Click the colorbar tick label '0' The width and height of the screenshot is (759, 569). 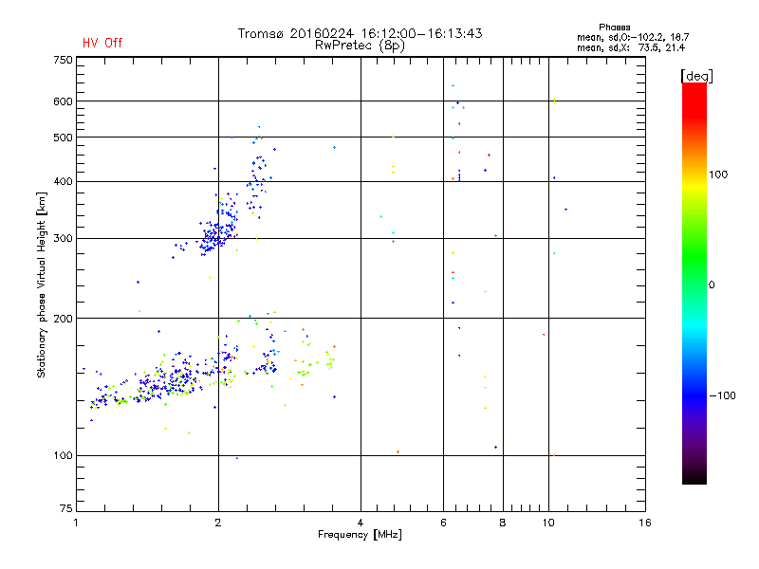point(712,285)
